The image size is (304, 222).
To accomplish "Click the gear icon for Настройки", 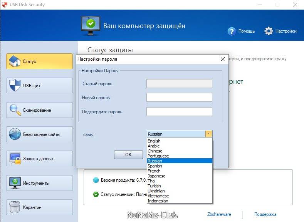I will 269,31.
